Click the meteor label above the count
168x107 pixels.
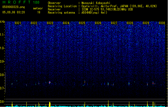(x=38, y=8)
